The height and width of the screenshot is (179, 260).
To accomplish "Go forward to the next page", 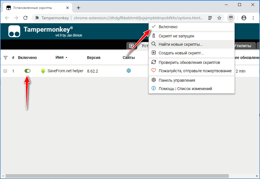I will [x=16, y=18].
